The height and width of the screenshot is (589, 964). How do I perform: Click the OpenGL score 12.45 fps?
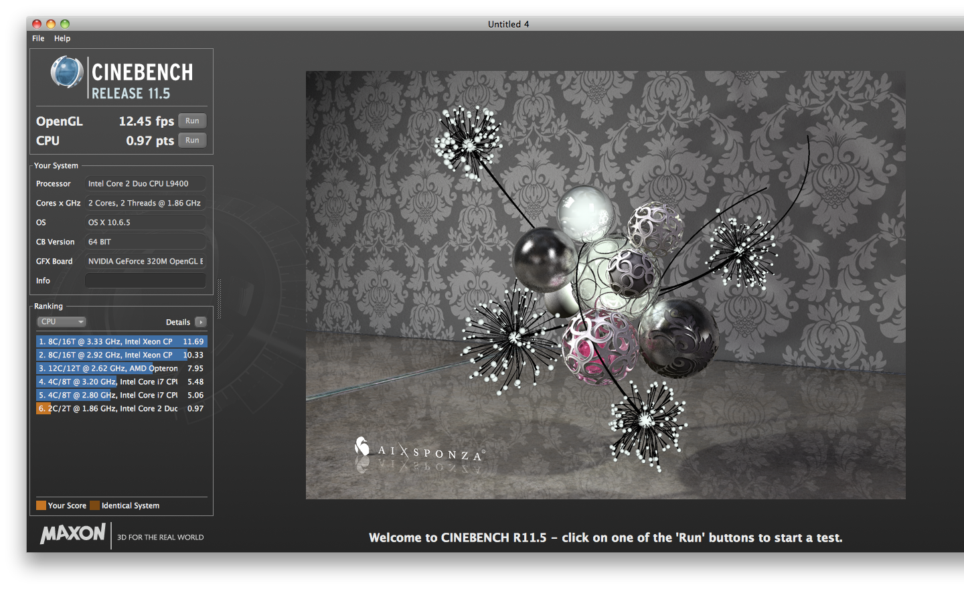click(146, 121)
